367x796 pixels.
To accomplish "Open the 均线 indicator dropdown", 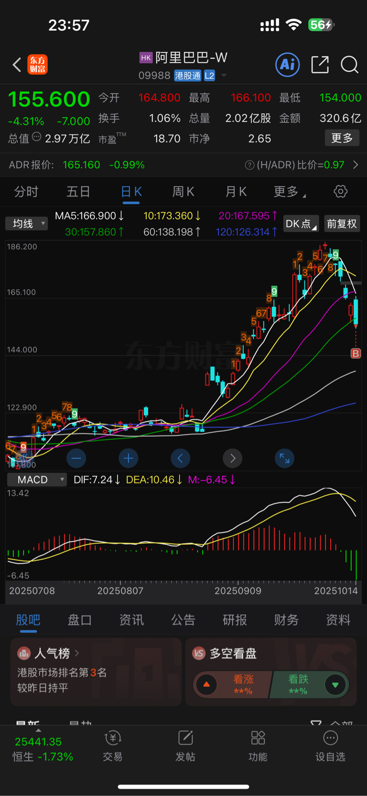I will (x=27, y=223).
